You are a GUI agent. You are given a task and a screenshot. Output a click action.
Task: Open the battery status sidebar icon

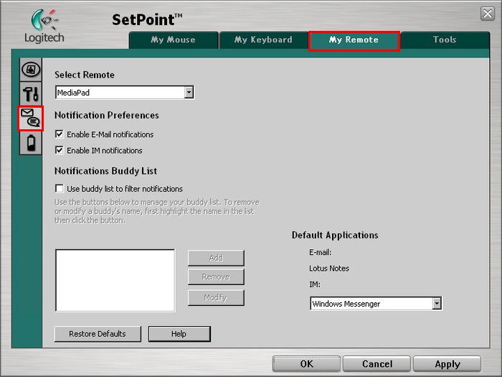(x=31, y=143)
